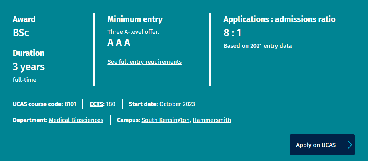
Task: Click the 3 years duration text
Action: click(x=29, y=67)
